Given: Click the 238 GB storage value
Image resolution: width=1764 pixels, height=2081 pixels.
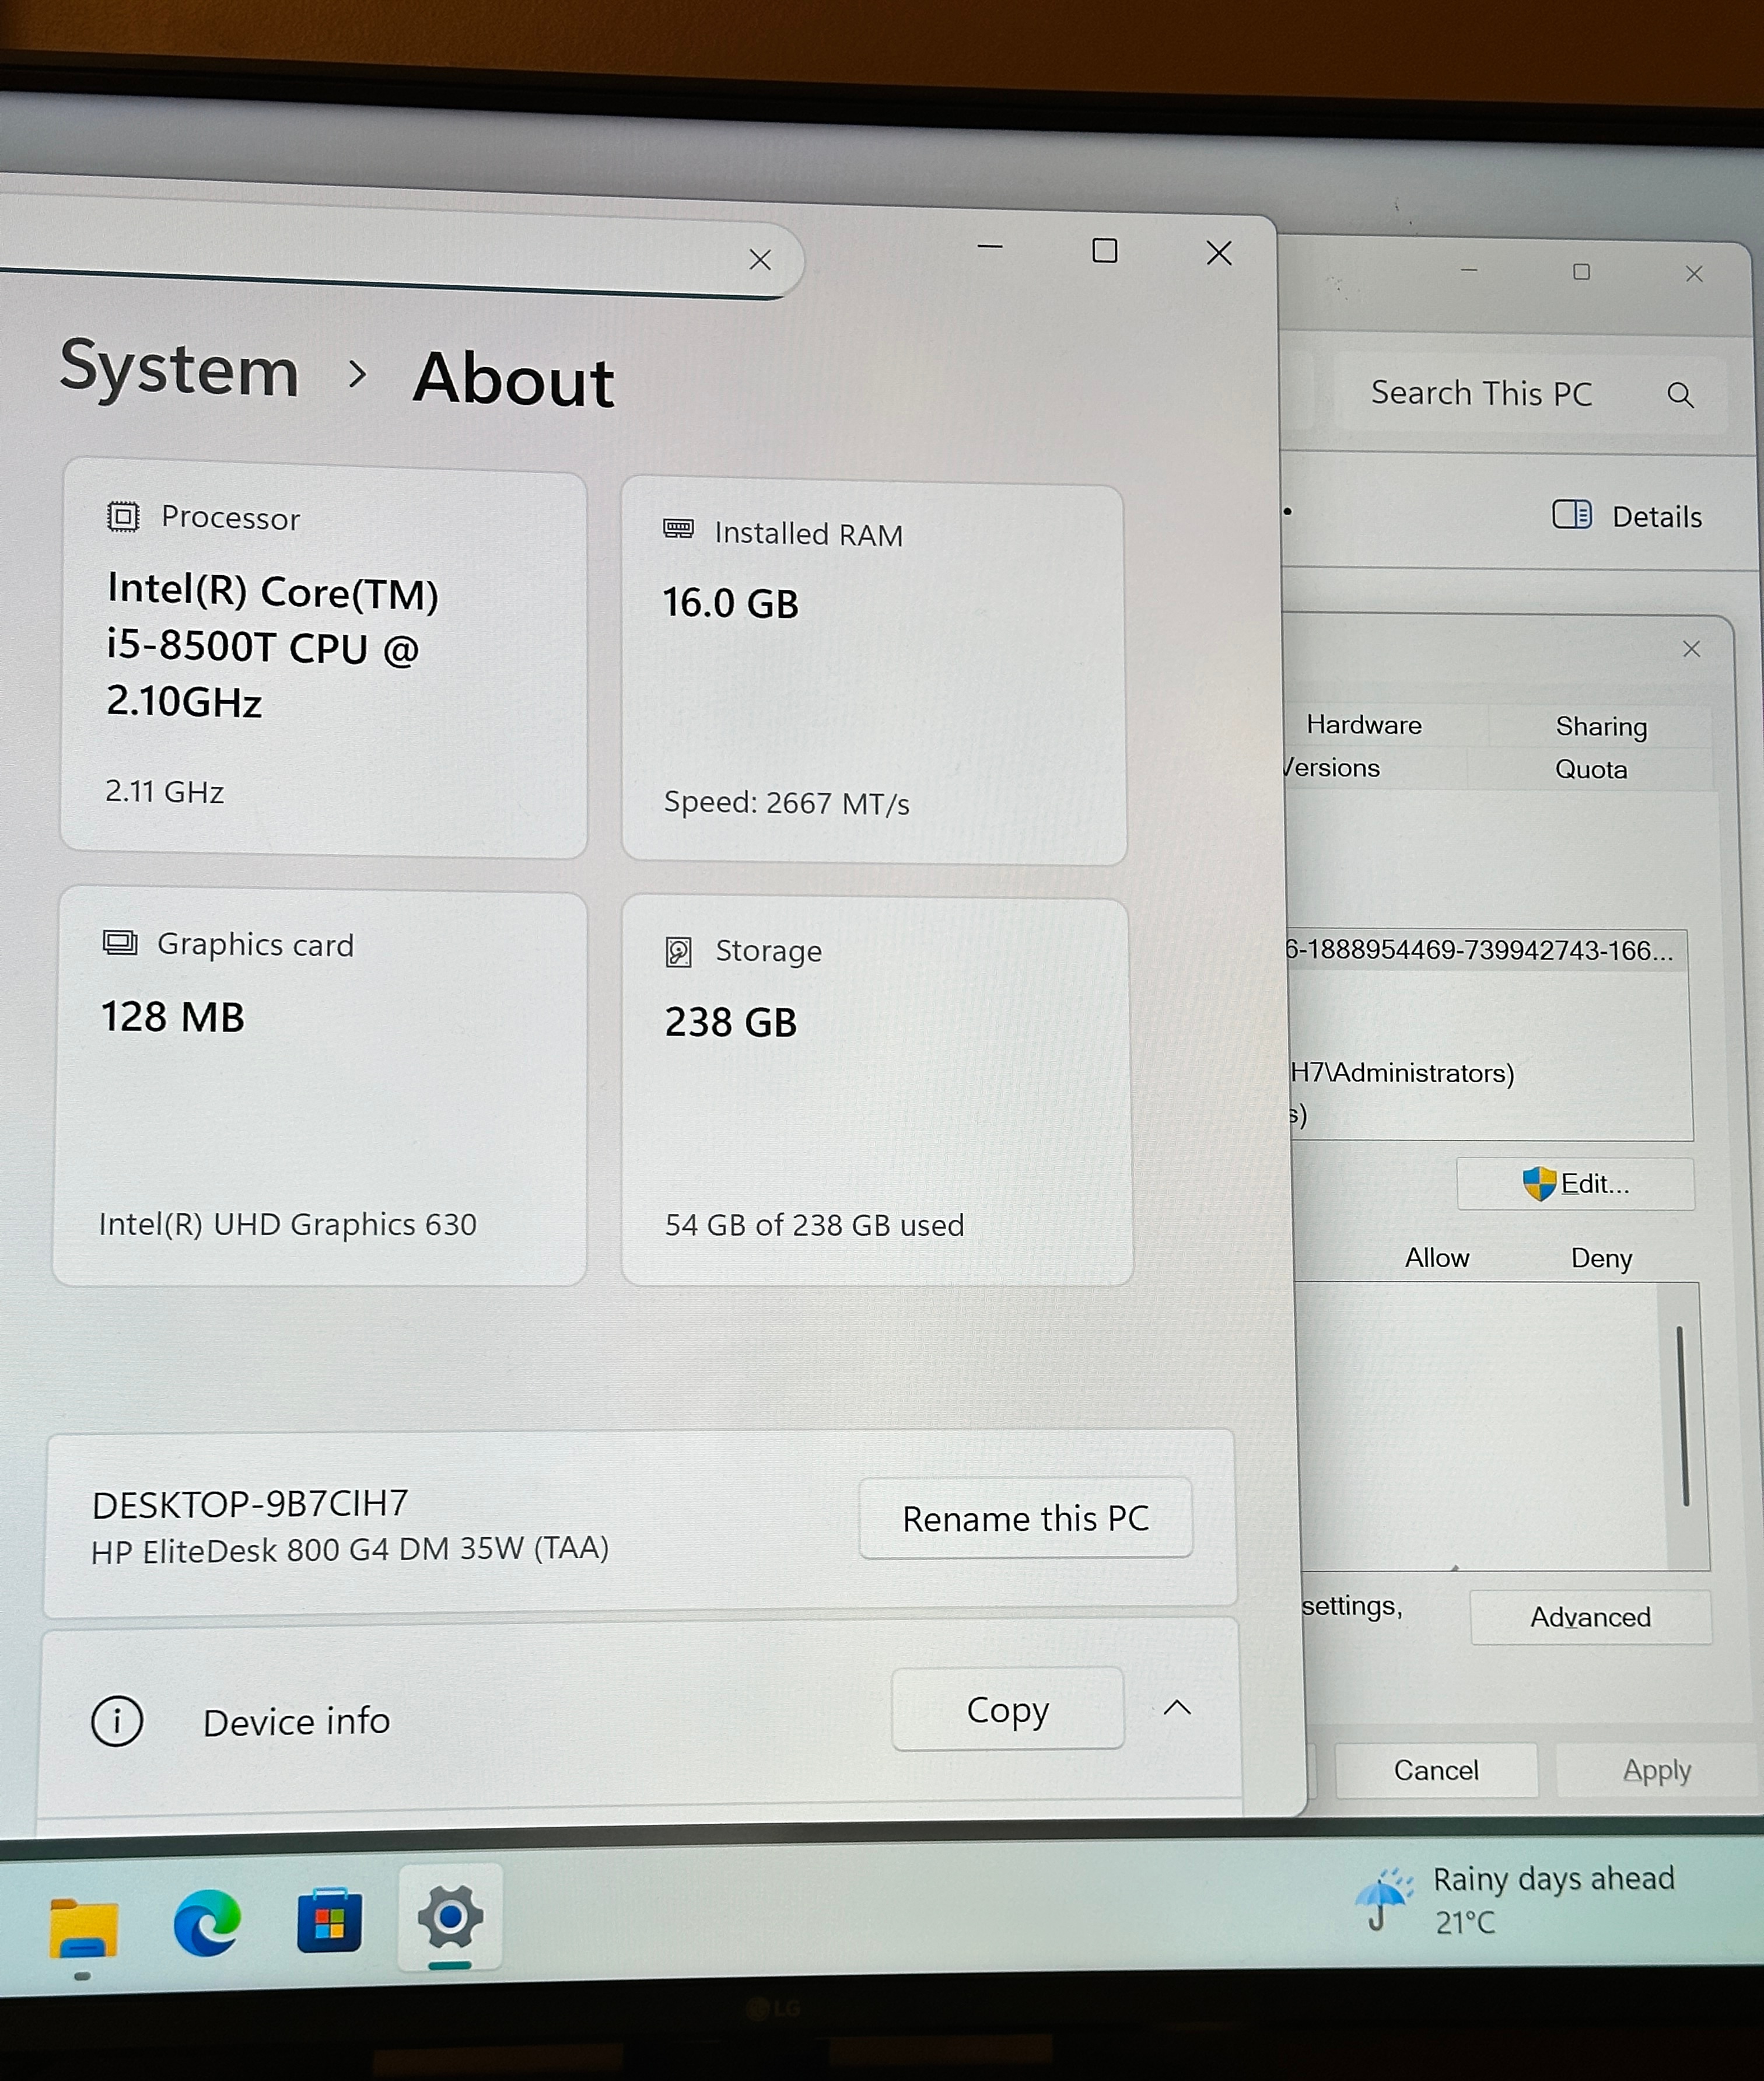Looking at the screenshot, I should pos(731,1022).
